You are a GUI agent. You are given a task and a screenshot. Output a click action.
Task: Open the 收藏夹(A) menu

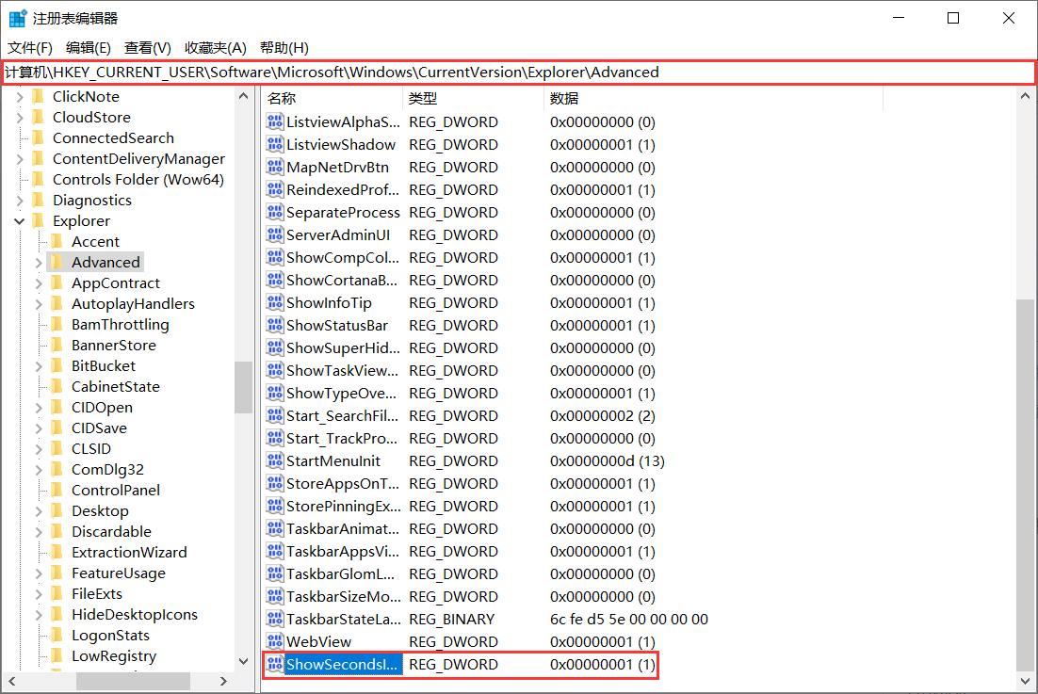tap(215, 48)
